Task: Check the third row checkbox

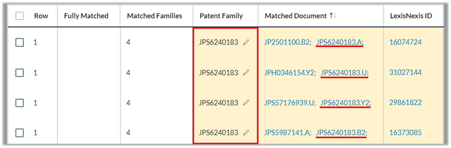Action: click(20, 103)
